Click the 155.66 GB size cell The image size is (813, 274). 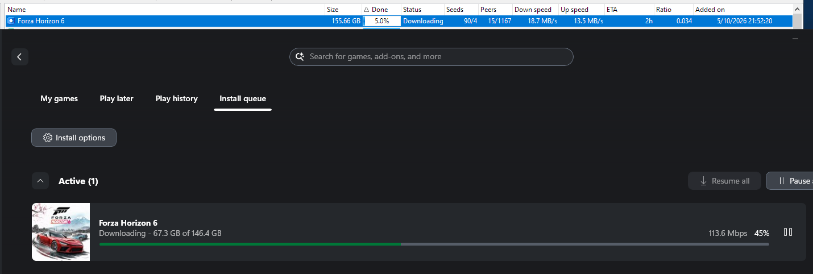346,21
